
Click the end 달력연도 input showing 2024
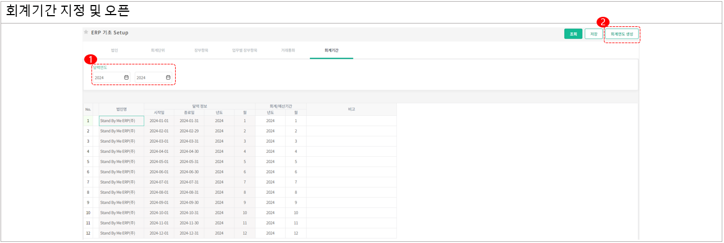[x=149, y=78]
